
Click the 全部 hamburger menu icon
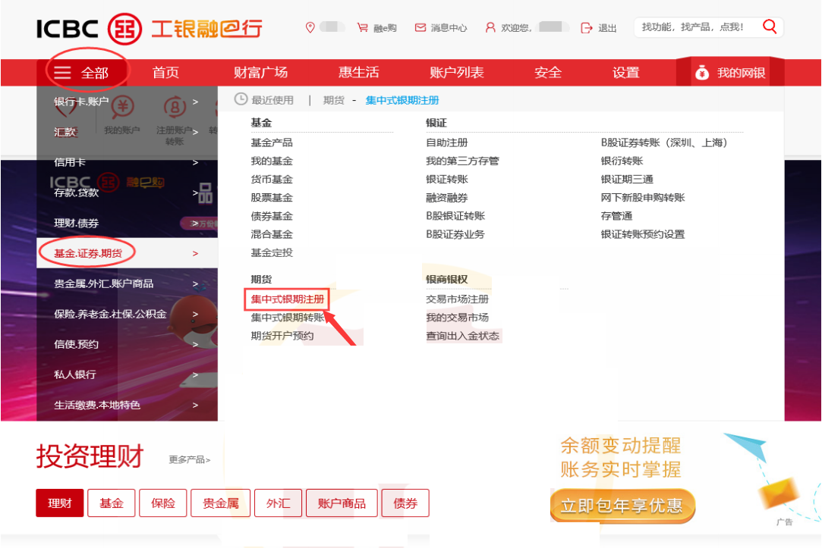click(62, 73)
